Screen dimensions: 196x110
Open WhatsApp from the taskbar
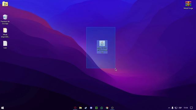102,108
